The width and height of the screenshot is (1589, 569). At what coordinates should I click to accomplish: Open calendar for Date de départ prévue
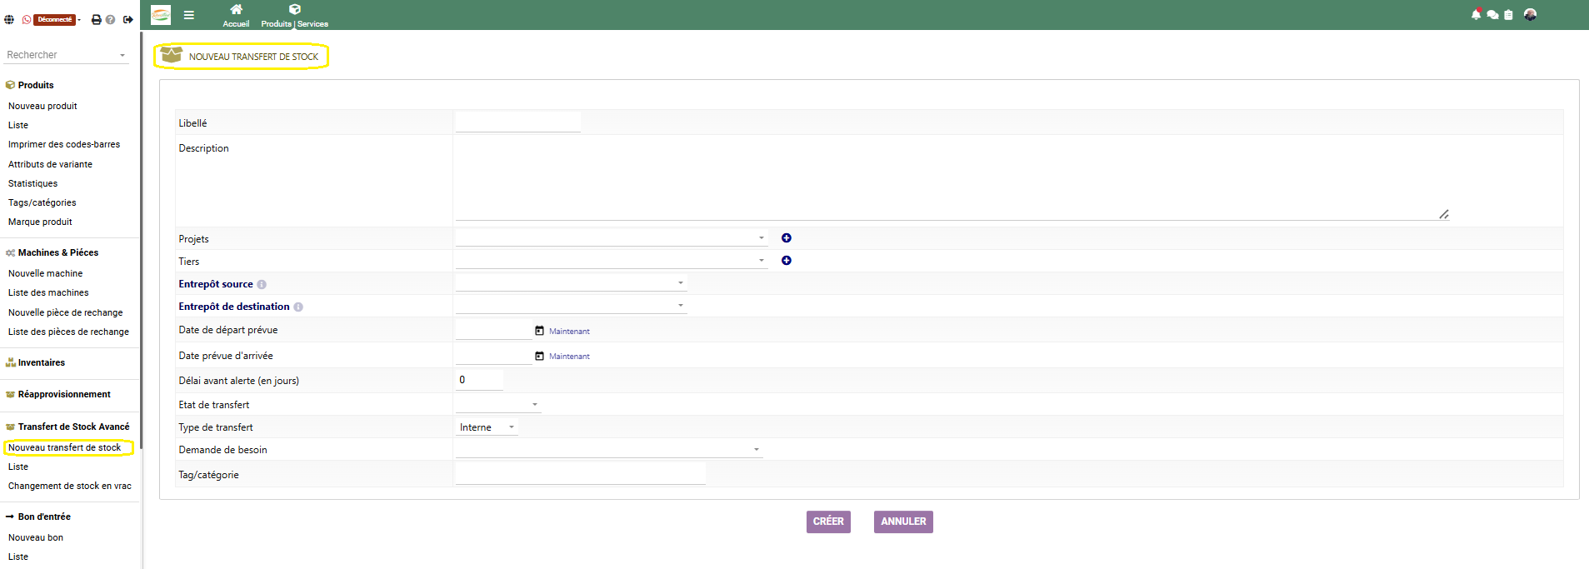539,331
